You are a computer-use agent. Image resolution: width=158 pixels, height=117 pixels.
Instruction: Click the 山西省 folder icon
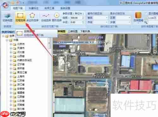point(15,56)
